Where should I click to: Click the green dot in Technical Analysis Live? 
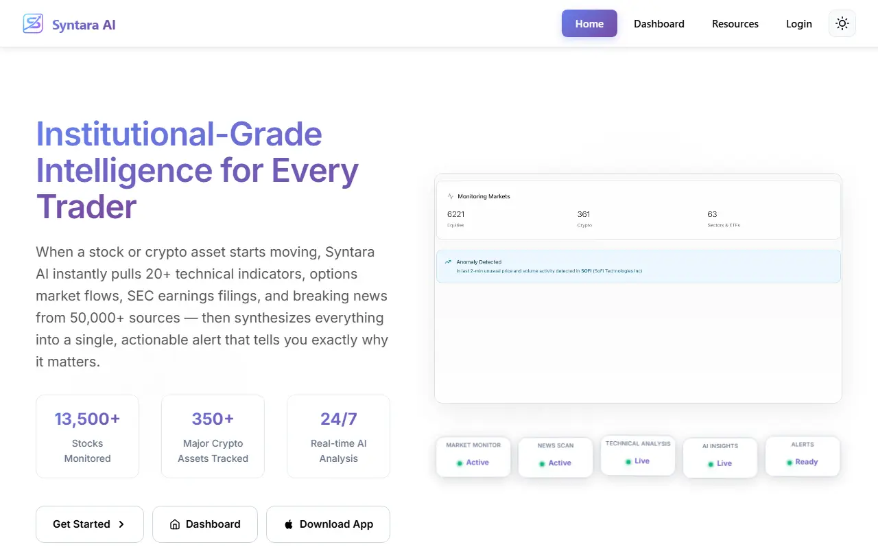(x=628, y=462)
